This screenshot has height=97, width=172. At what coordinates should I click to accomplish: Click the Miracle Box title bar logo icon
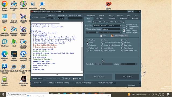coord(32,12)
